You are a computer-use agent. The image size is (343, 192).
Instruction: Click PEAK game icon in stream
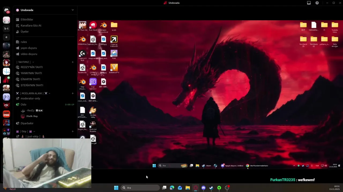click(x=114, y=54)
